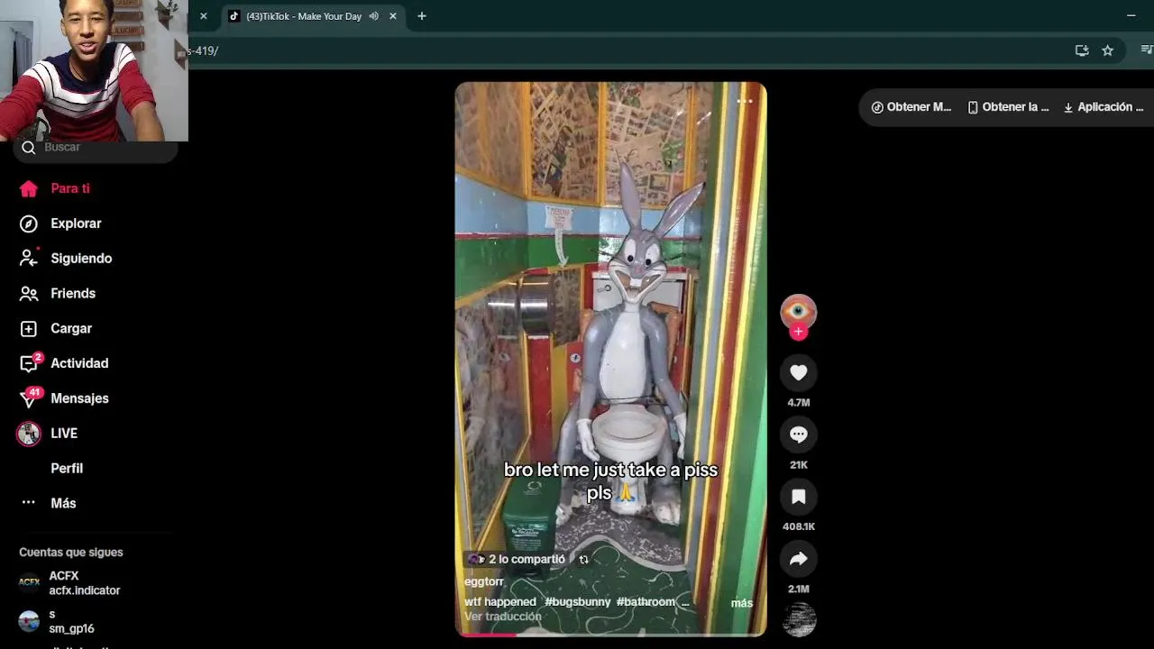Click the 21K comments count
The image size is (1154, 649).
click(x=798, y=465)
